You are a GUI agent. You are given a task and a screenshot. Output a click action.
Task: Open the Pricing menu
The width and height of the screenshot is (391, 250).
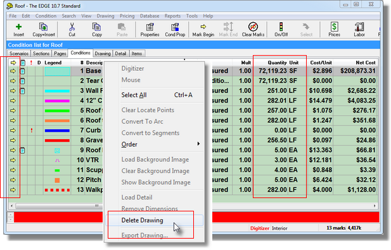(127, 16)
